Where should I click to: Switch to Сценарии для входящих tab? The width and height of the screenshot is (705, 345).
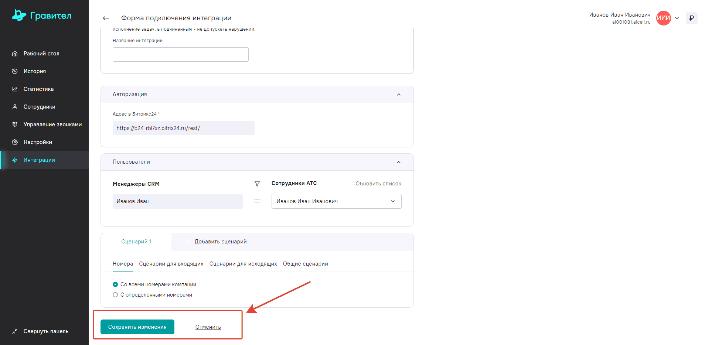pos(171,264)
